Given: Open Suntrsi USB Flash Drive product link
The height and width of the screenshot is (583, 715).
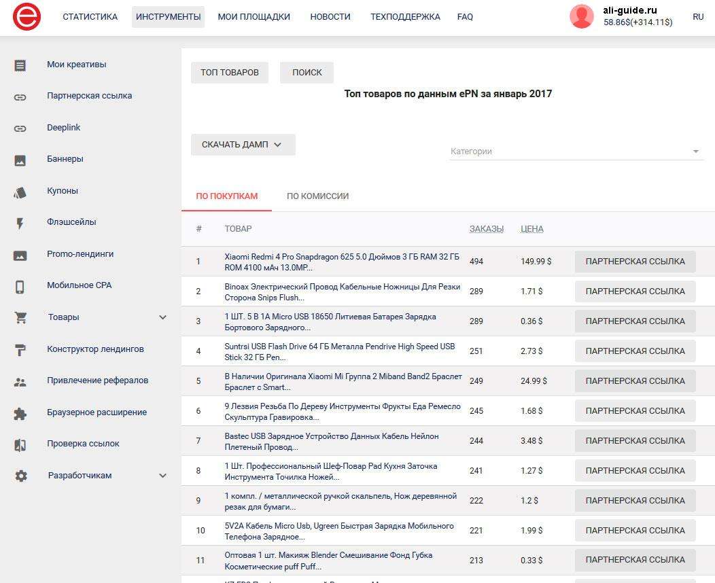Looking at the screenshot, I should pyautogui.click(x=340, y=352).
